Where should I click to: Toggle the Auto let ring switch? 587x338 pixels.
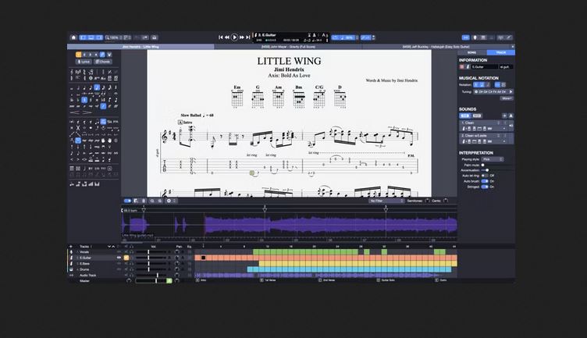[x=485, y=176]
